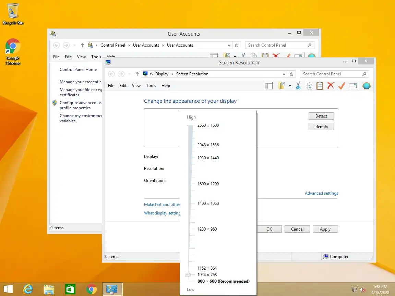The width and height of the screenshot is (395, 296).
Task: Click the Detect button
Action: 321,116
